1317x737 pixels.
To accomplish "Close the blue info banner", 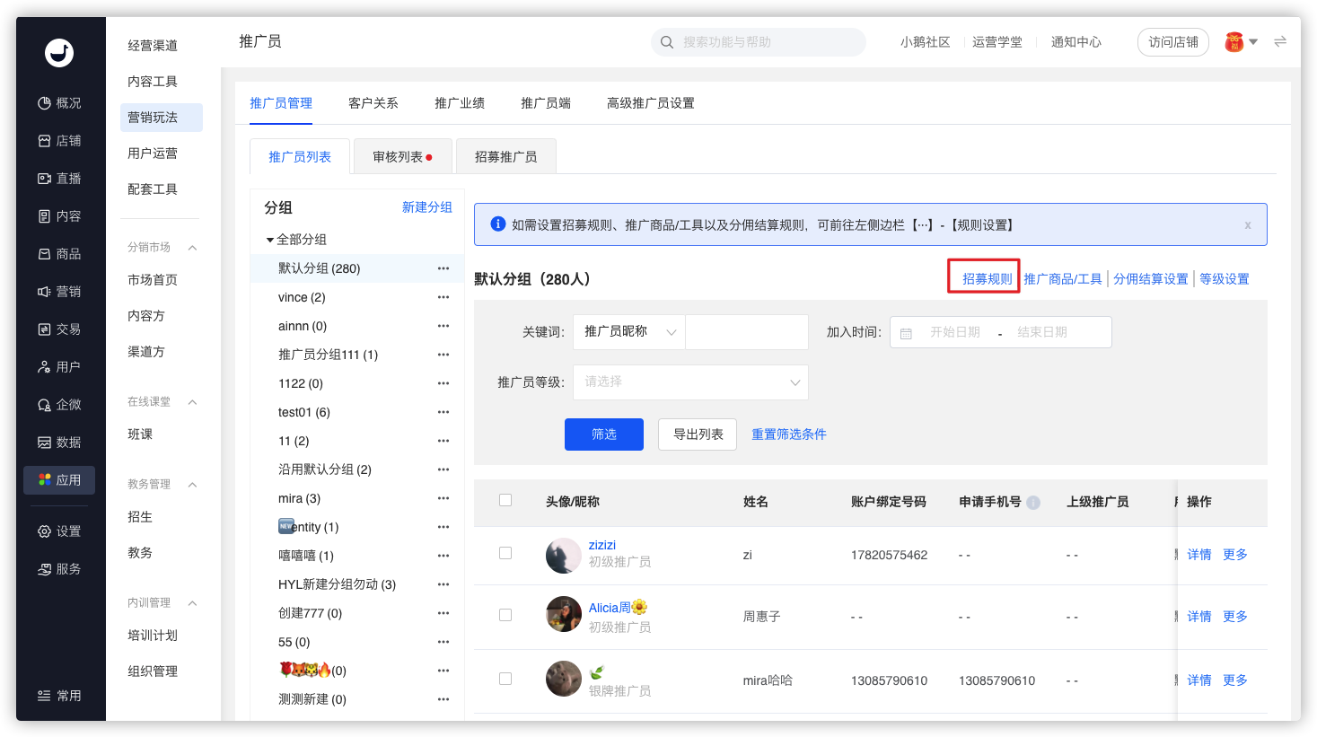I will click(1247, 225).
